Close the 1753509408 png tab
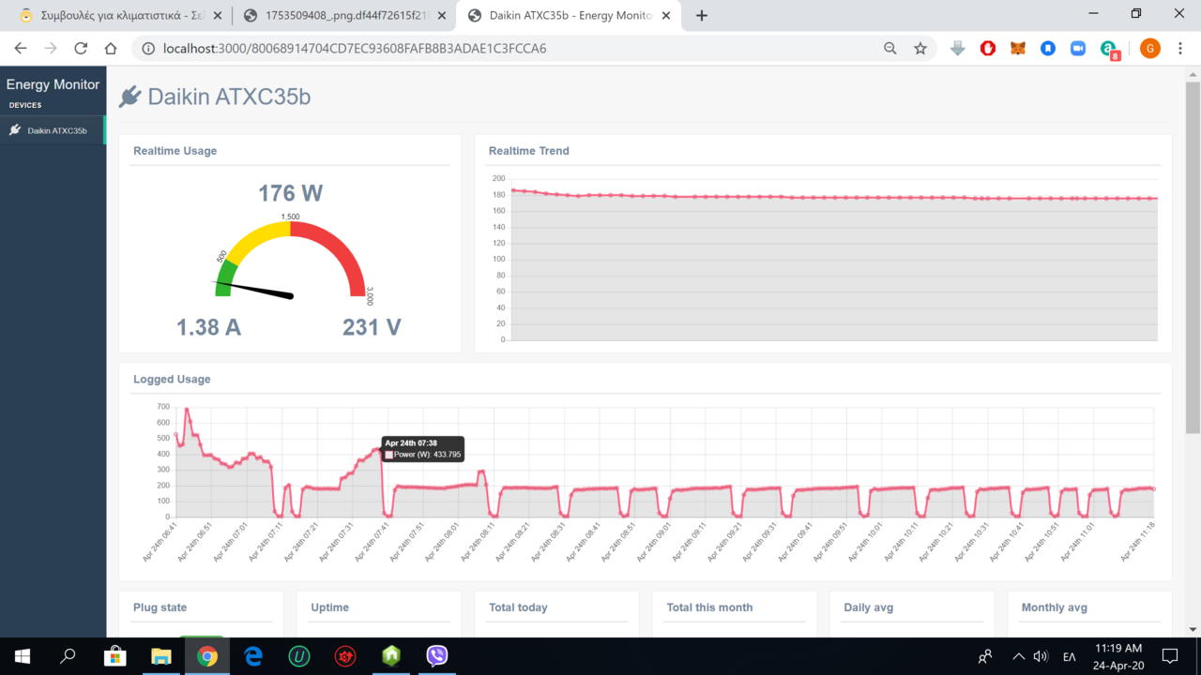 [x=442, y=16]
